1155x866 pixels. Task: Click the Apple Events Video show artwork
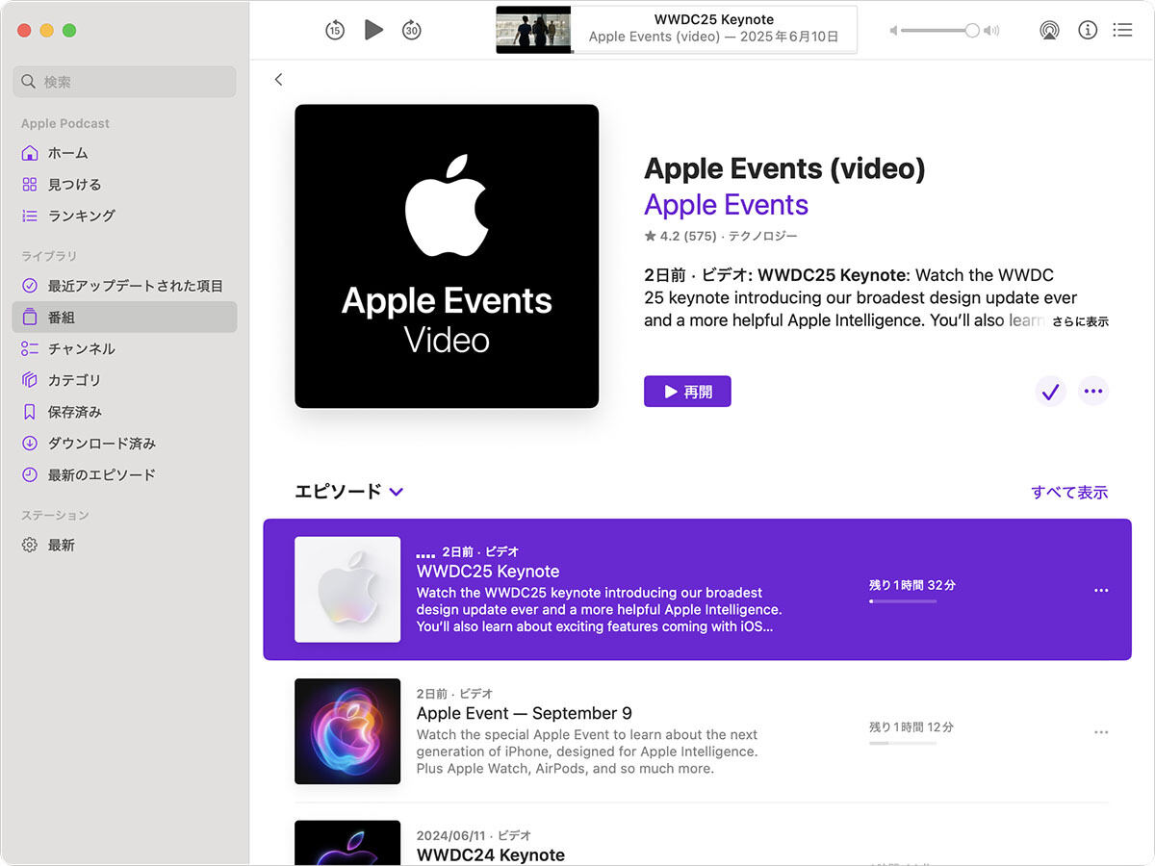447,256
